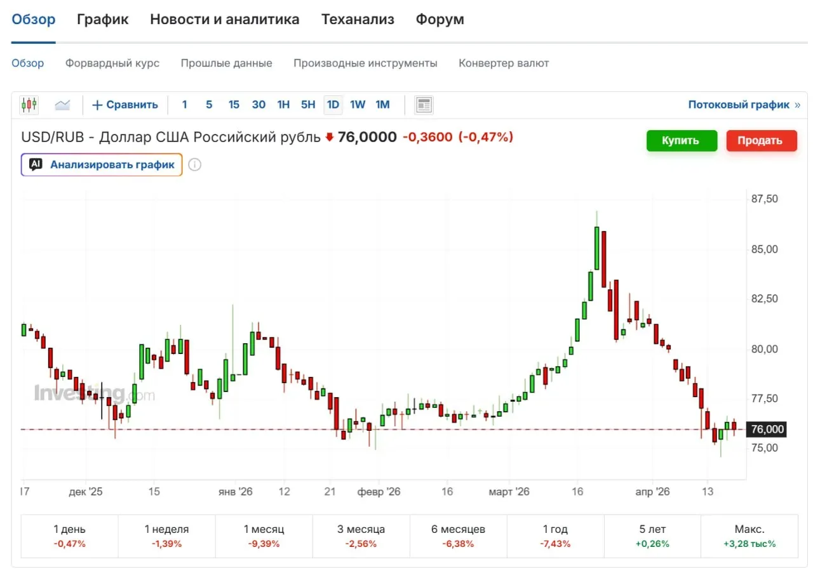The height and width of the screenshot is (571, 813).
Task: Choose the 1M timeframe interval
Action: tap(382, 105)
